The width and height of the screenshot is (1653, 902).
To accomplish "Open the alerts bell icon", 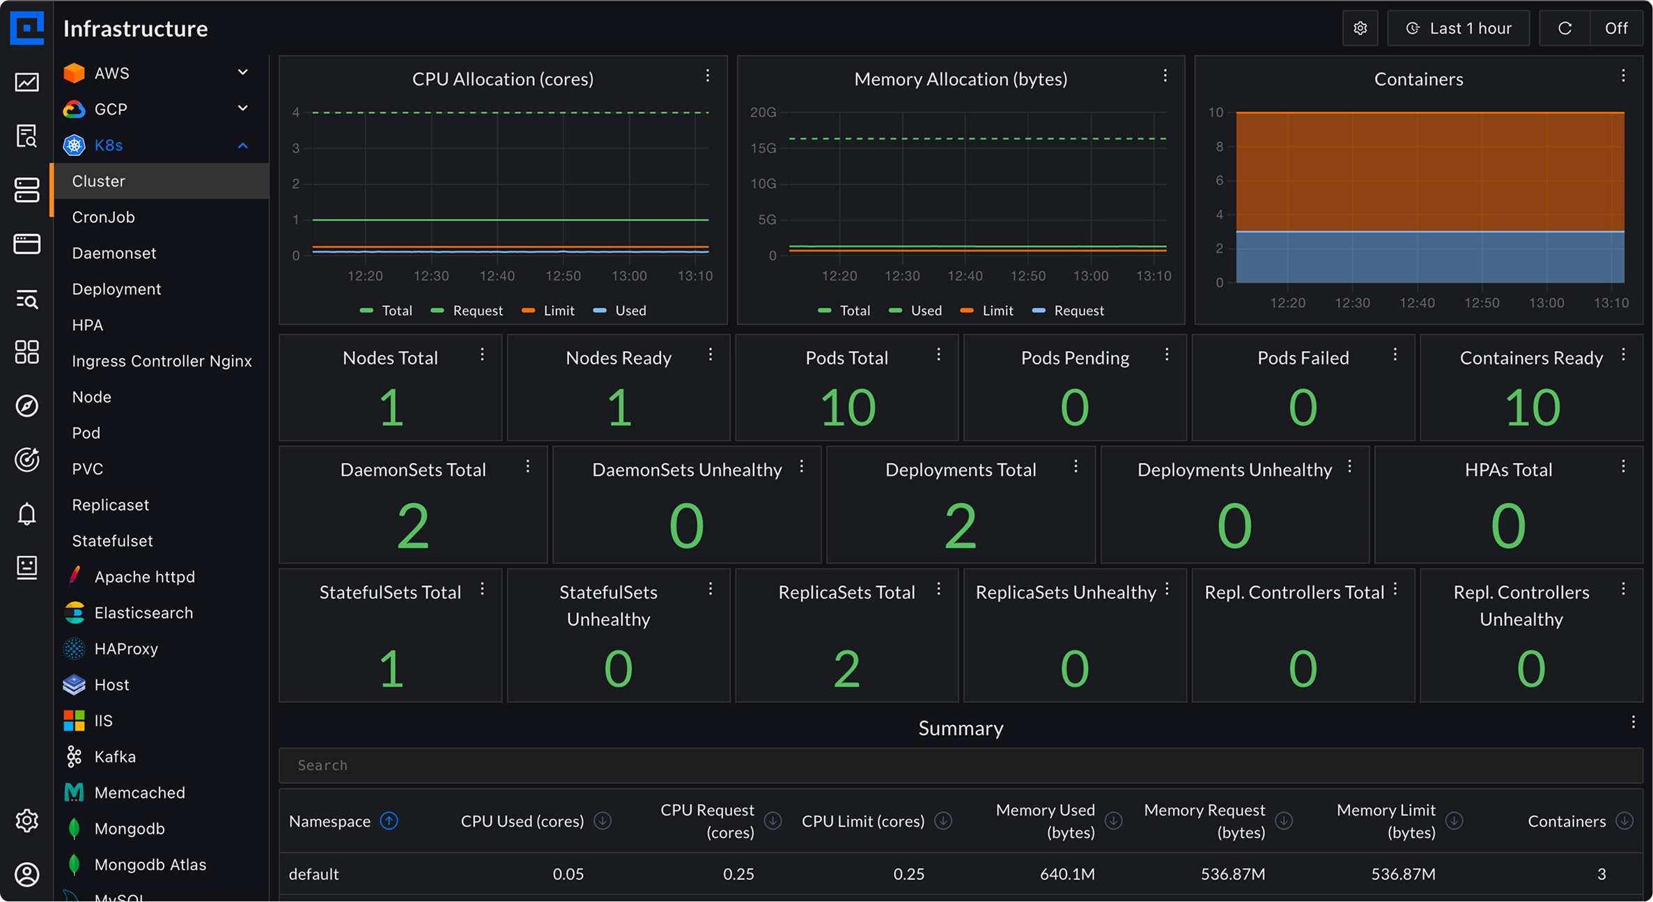I will 26,514.
